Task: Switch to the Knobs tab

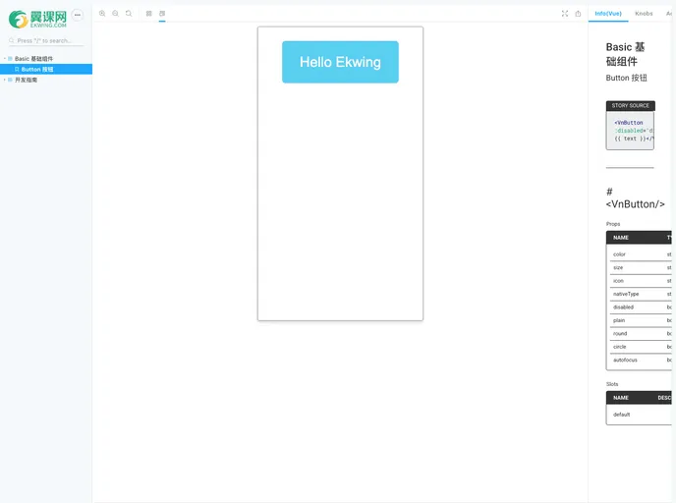Action: (644, 14)
